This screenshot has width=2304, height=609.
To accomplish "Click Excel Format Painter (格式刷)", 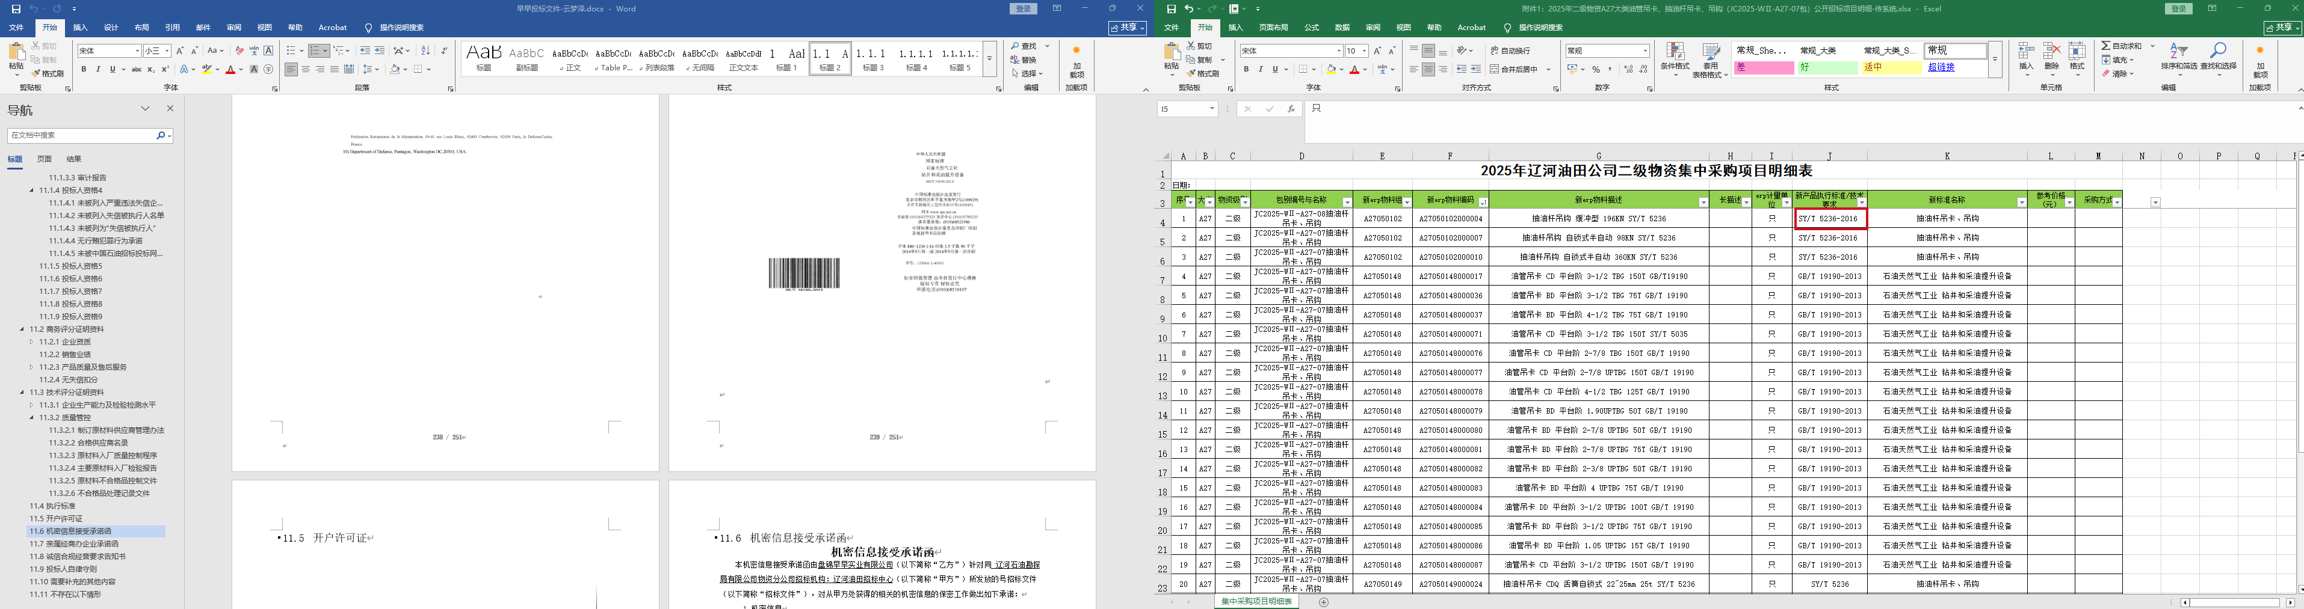I will tap(1203, 73).
